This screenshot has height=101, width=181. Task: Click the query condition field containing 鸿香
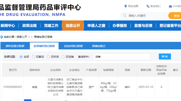(x=122, y=57)
